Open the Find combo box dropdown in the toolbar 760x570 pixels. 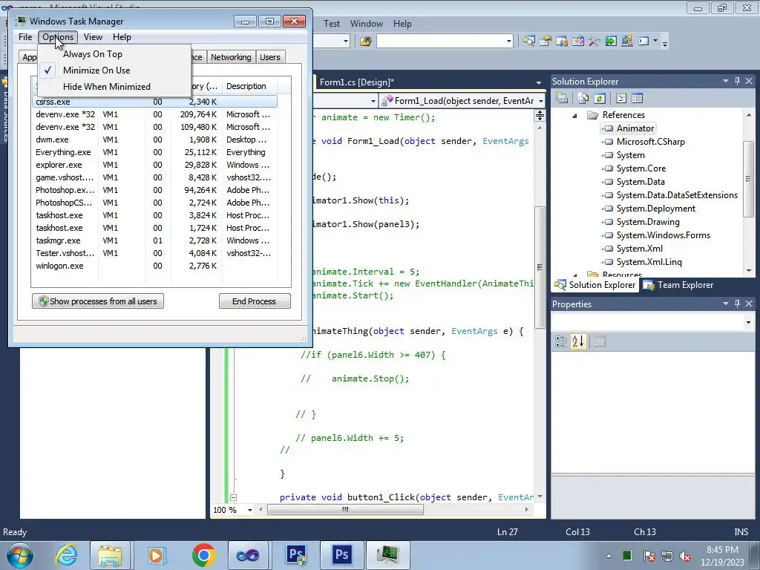(509, 42)
